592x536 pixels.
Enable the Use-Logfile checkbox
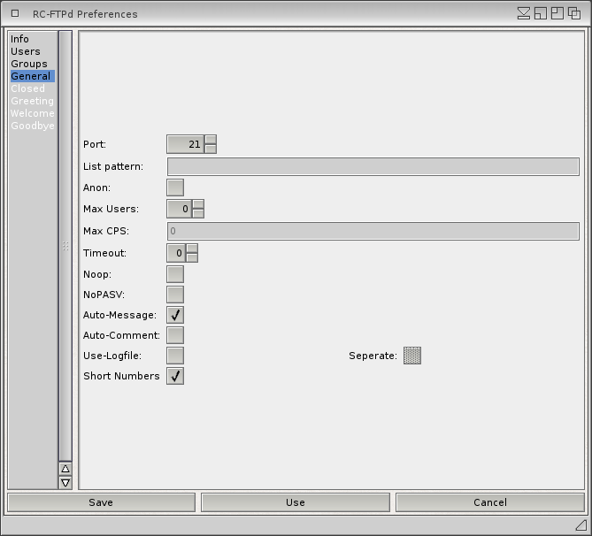click(x=175, y=356)
